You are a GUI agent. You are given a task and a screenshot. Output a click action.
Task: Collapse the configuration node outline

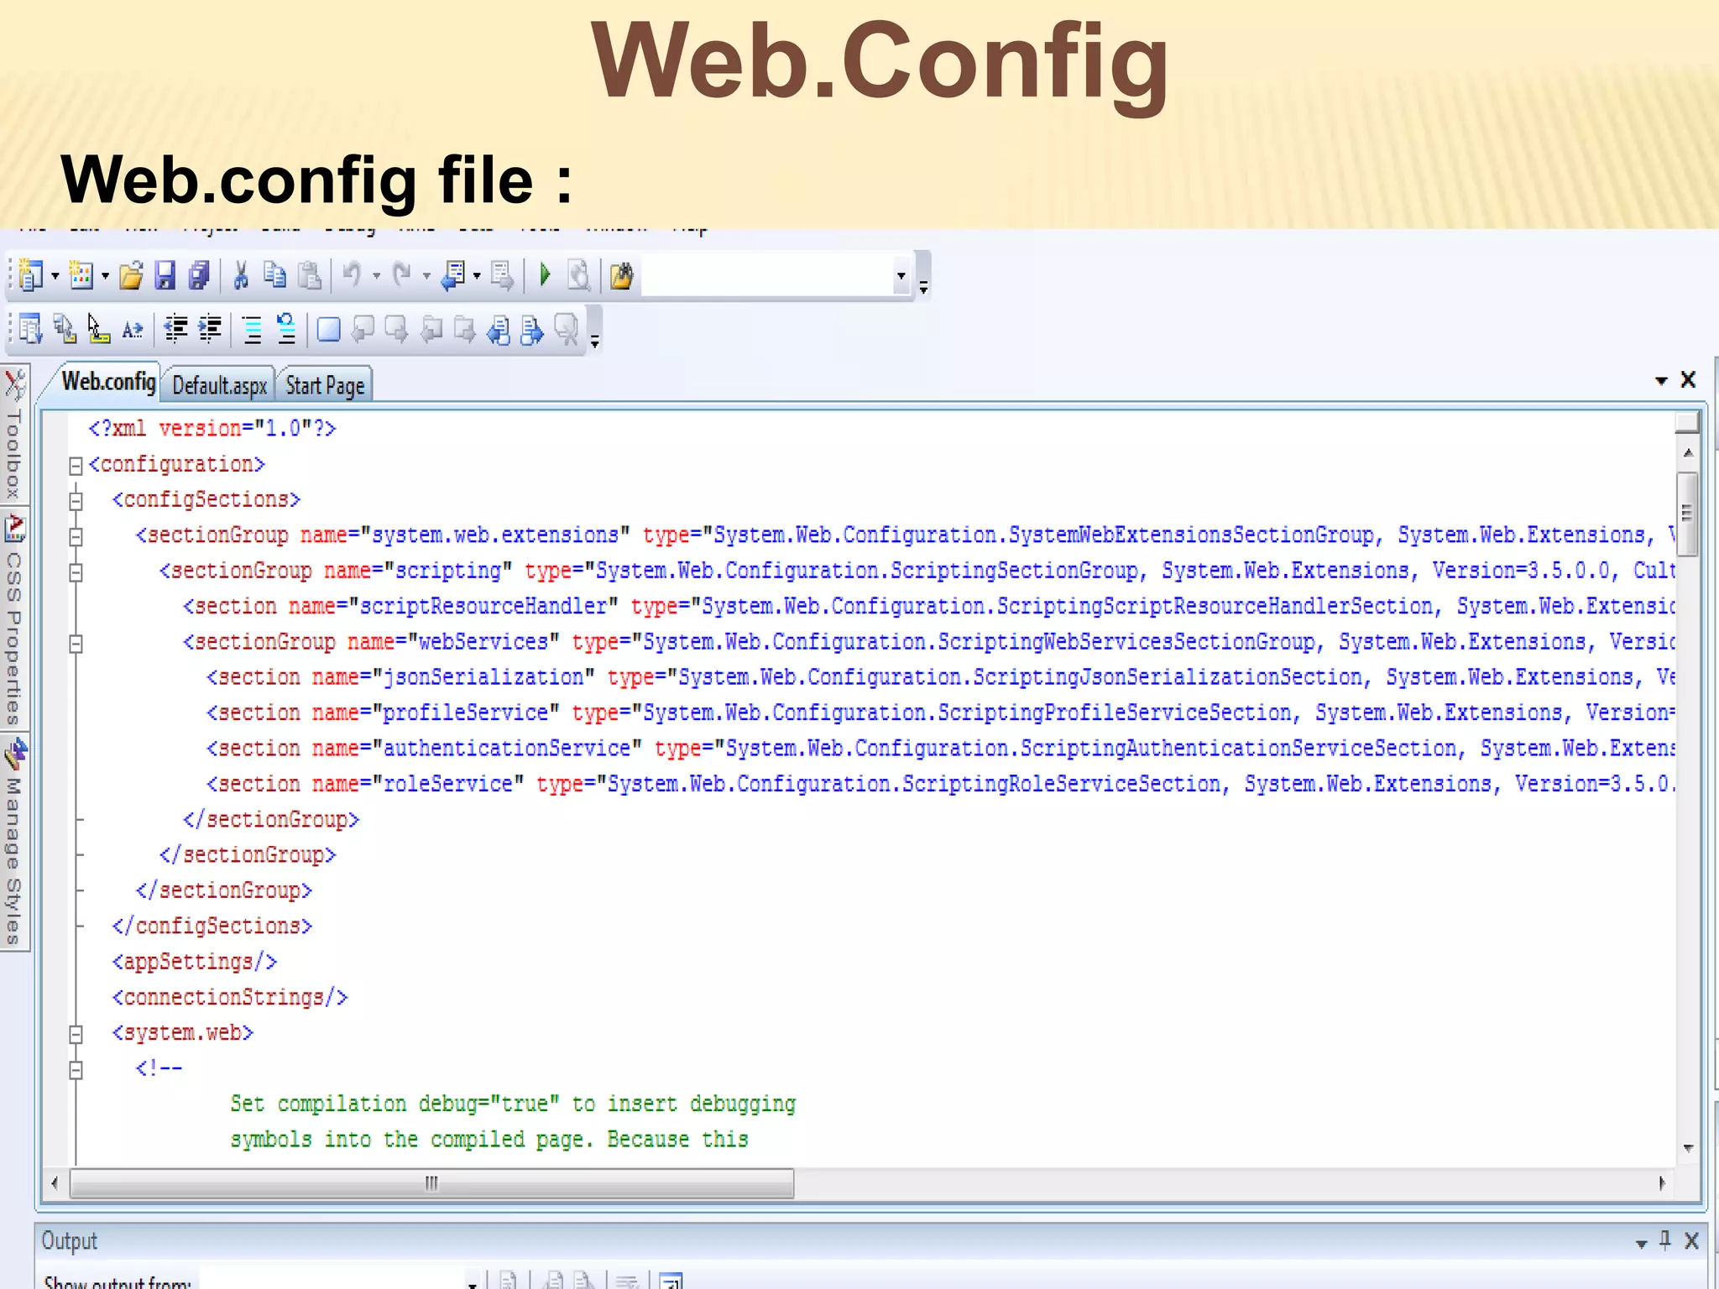76,465
